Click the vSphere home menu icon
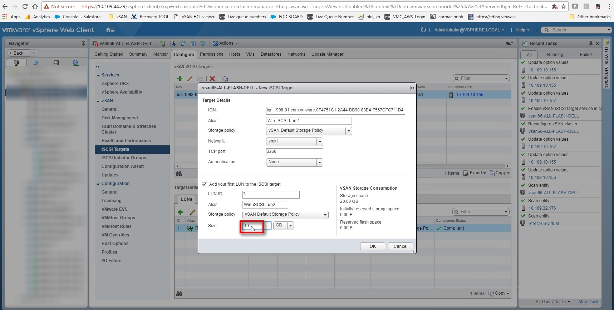This screenshot has height=310, width=614. [110, 30]
